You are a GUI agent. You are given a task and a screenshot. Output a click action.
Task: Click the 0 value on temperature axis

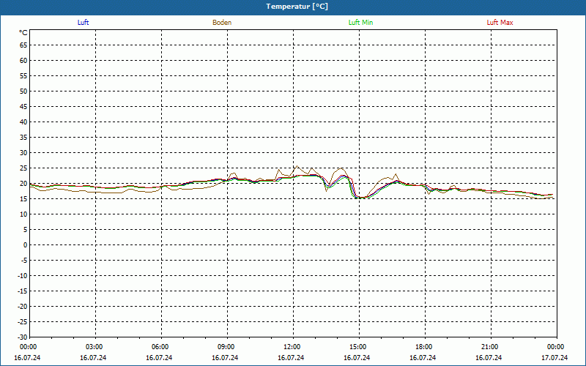(x=26, y=245)
